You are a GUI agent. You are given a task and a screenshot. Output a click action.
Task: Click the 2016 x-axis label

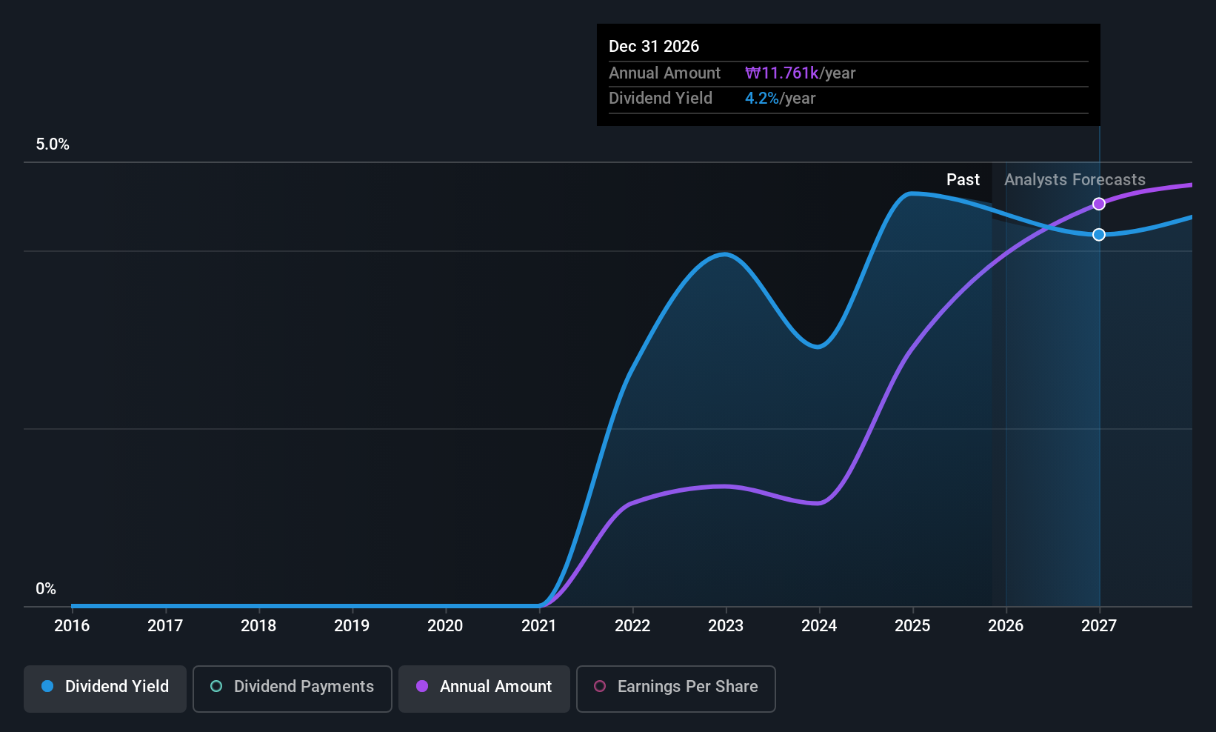(x=72, y=626)
